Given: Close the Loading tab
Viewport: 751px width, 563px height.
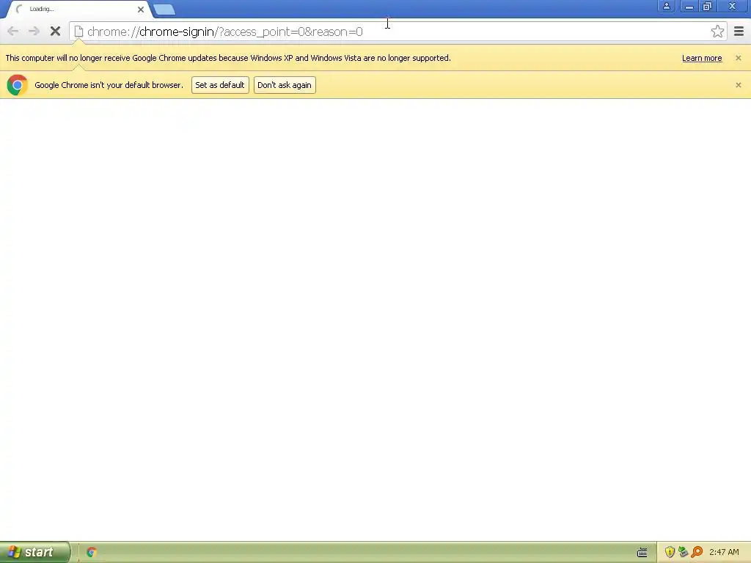Looking at the screenshot, I should coord(140,9).
